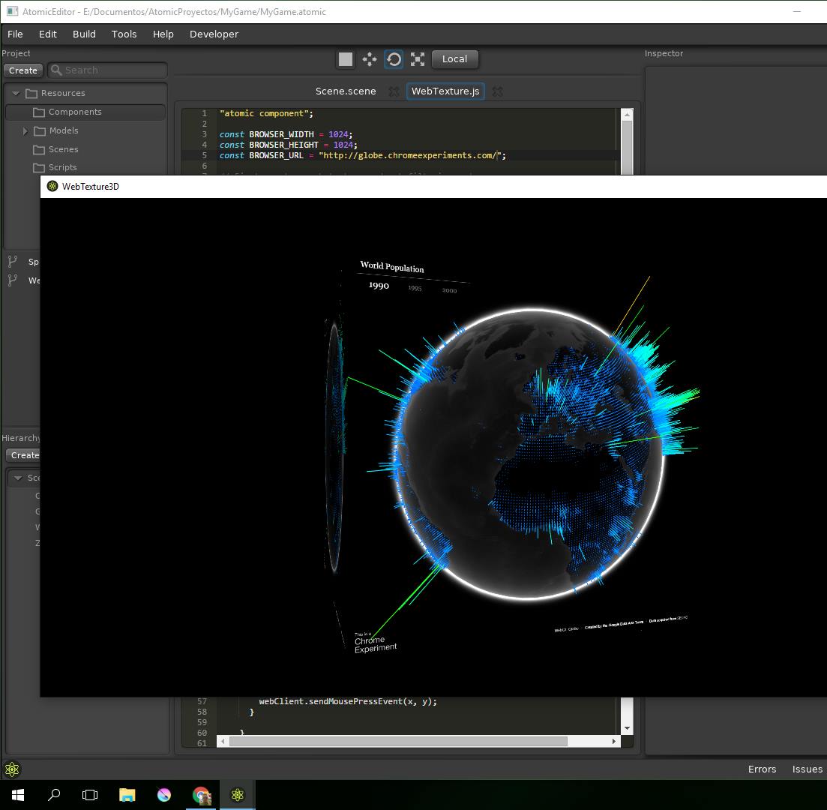
Task: Click the horizontal scrollbar left arrow
Action: pyautogui.click(x=223, y=742)
